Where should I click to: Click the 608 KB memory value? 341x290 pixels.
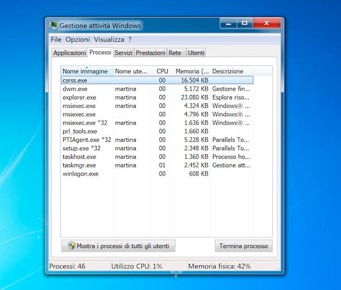198,173
